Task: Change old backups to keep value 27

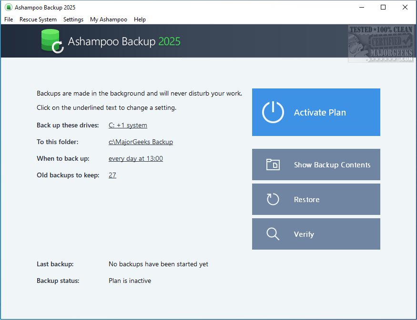Action: point(112,175)
